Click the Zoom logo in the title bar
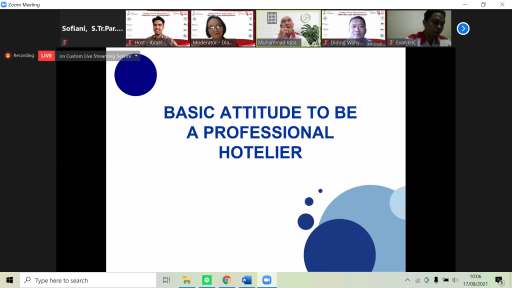 [x=3, y=4]
